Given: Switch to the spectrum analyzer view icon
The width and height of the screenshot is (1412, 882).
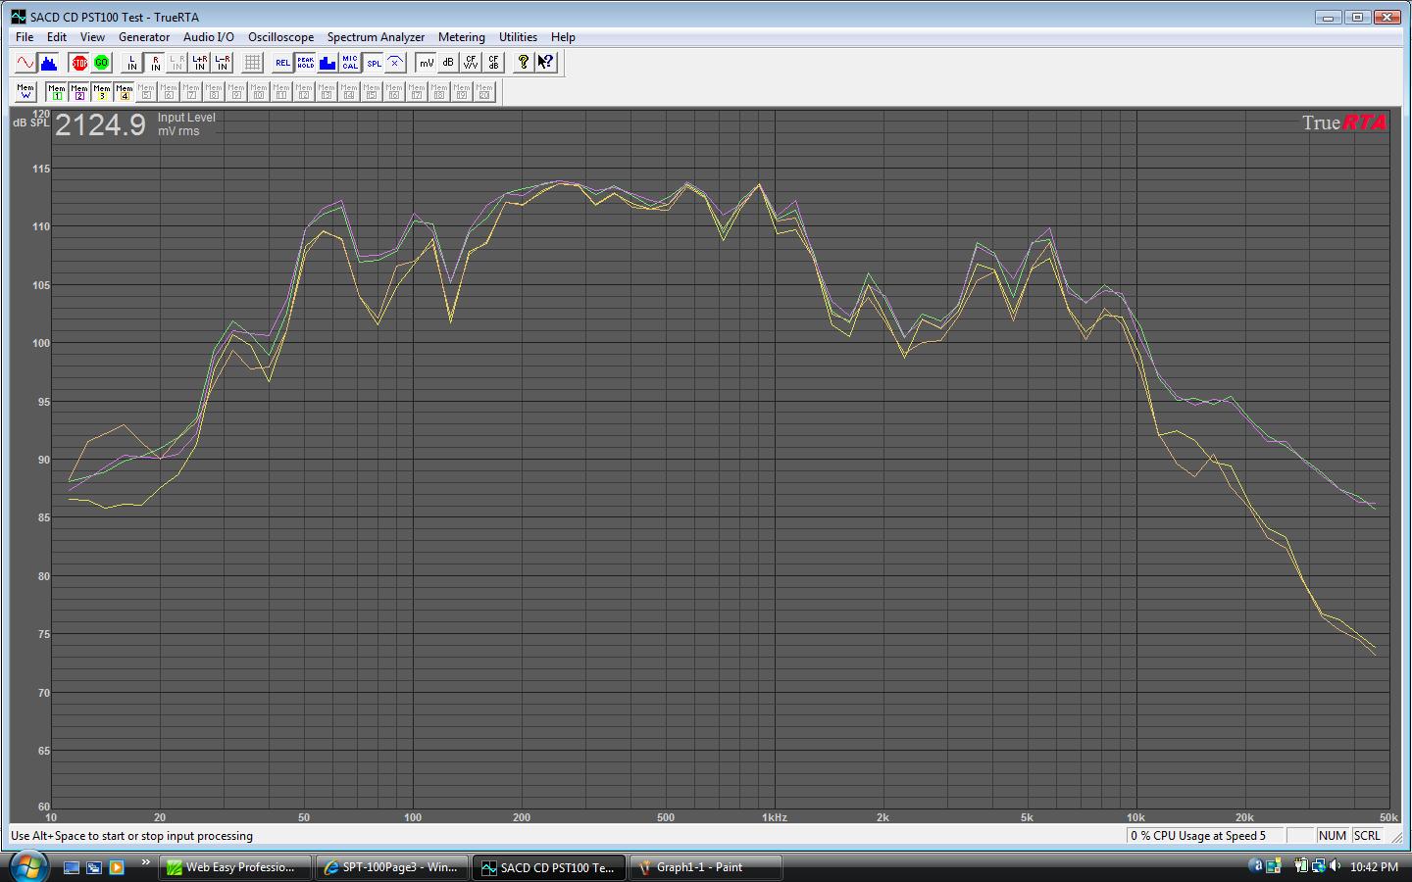Looking at the screenshot, I should click(x=49, y=63).
